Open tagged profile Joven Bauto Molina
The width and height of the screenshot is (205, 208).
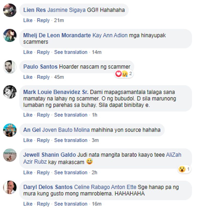(66, 130)
